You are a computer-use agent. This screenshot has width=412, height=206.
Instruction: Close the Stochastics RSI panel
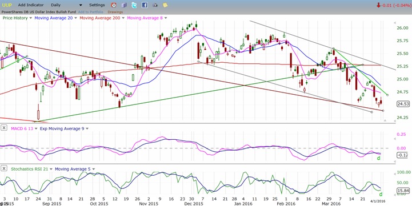click(3, 168)
